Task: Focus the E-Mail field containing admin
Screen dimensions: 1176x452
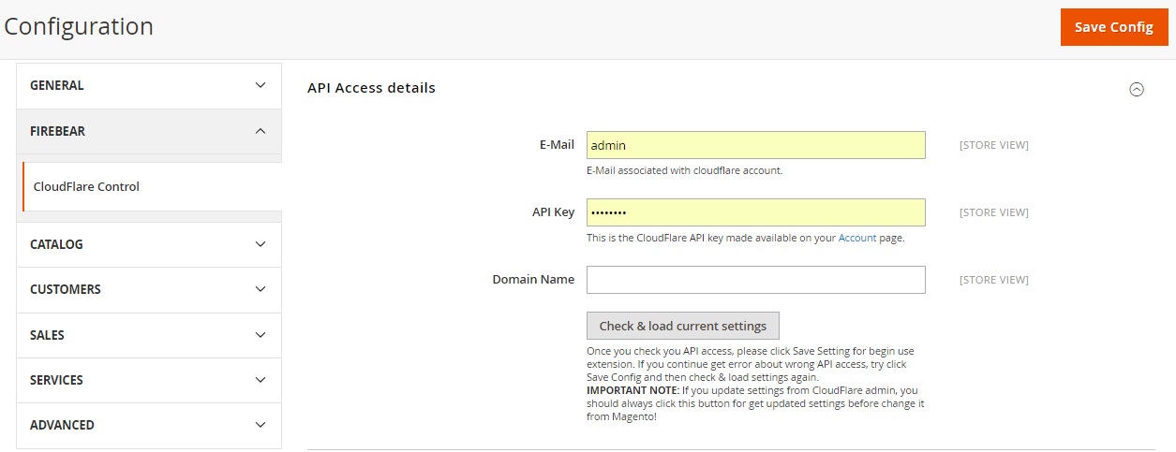Action: click(755, 145)
